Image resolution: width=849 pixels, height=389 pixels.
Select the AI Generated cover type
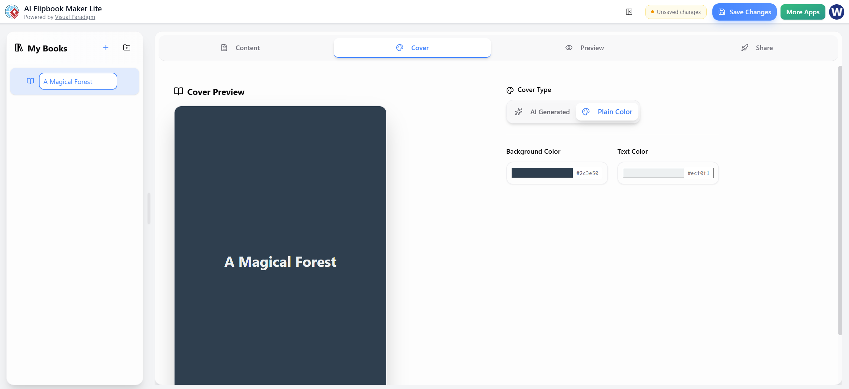click(x=542, y=112)
